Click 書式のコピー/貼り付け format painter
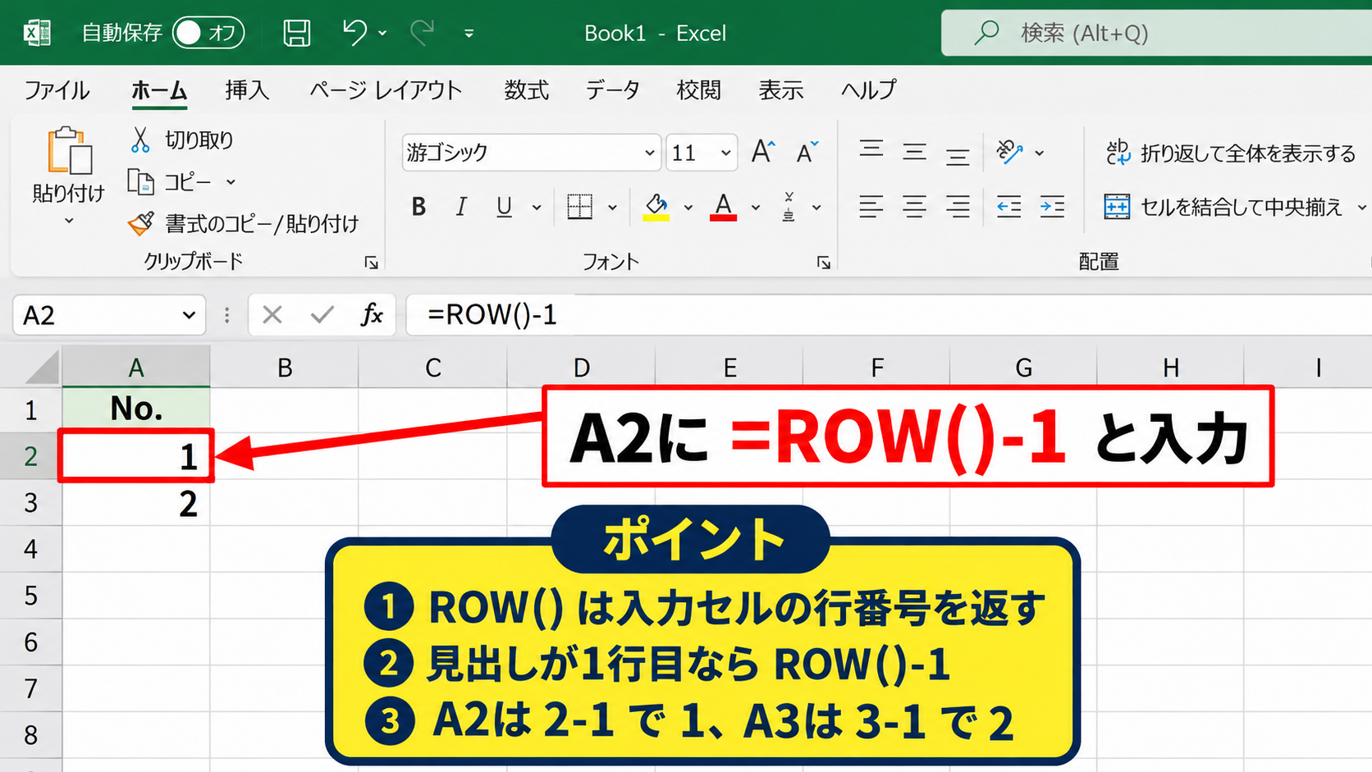The width and height of the screenshot is (1372, 772). (x=244, y=223)
